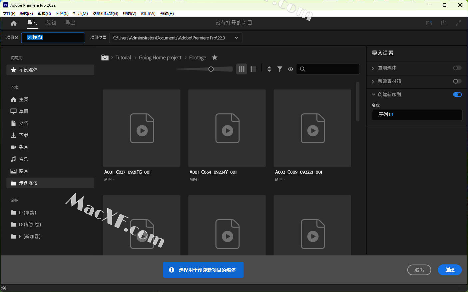
Task: Switch to the 编辑 tab
Action: coord(51,23)
